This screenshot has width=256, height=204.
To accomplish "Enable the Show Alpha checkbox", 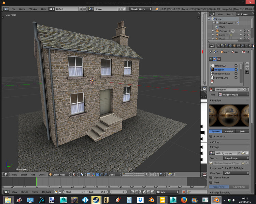I will [211, 136].
